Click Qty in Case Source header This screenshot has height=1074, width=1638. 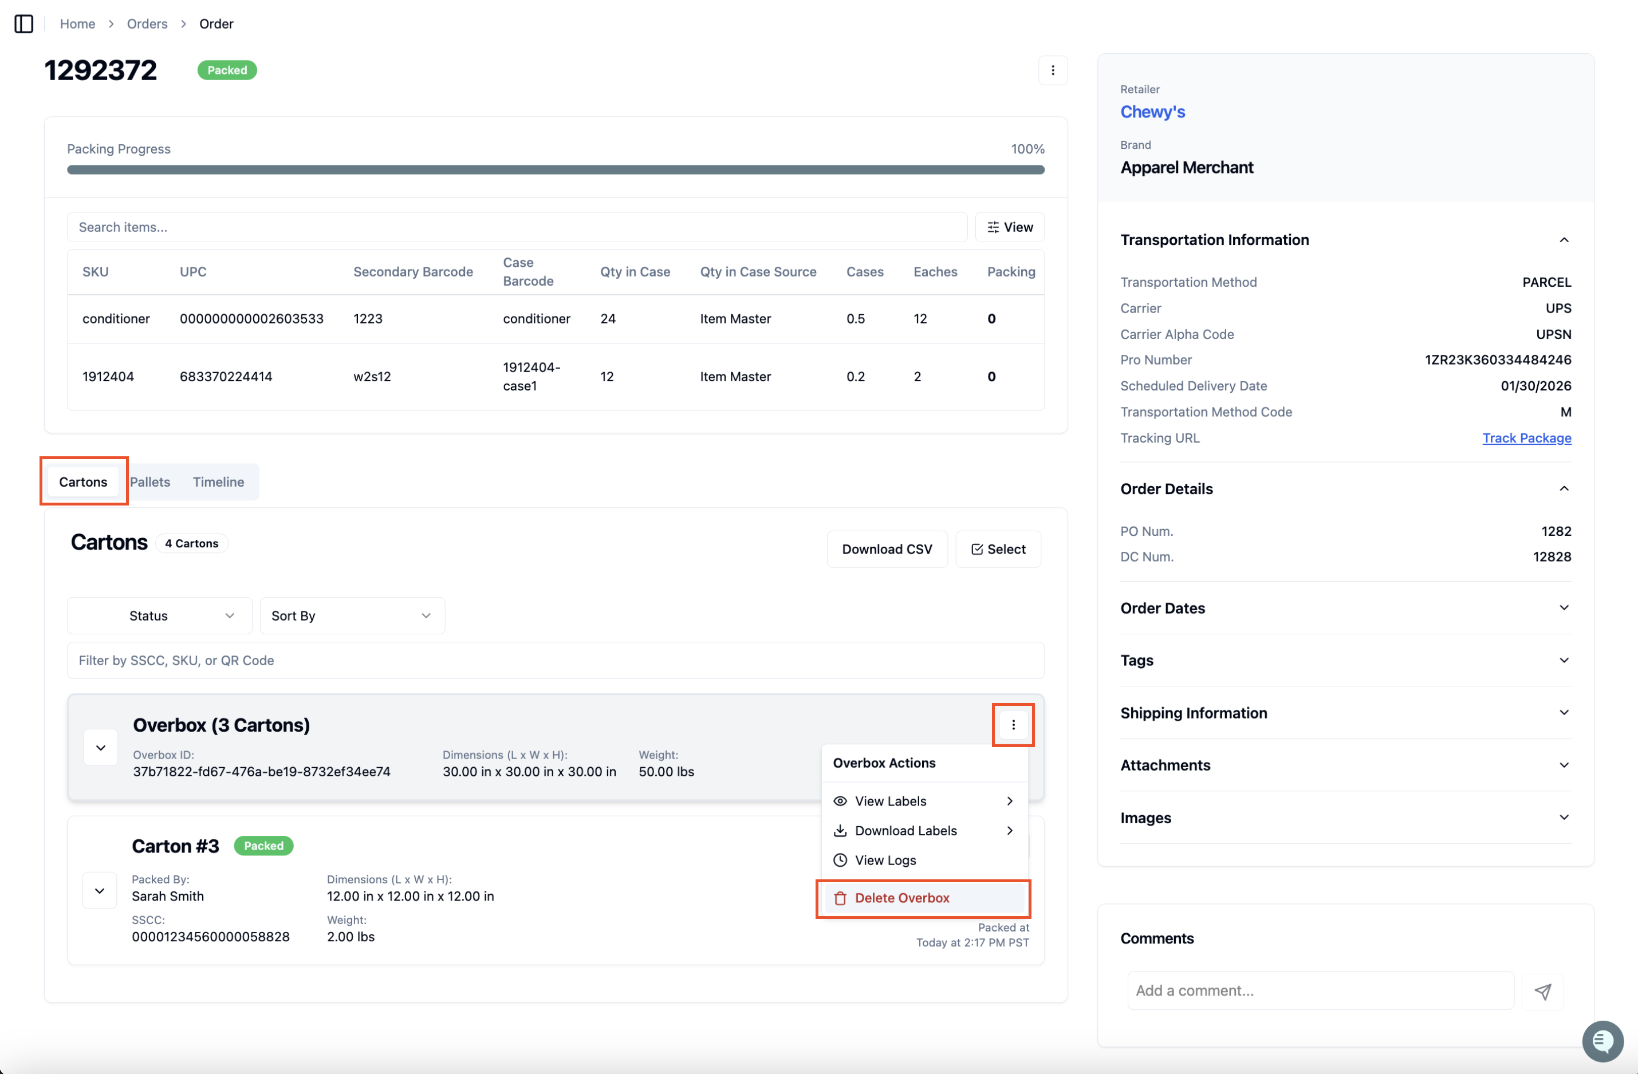[758, 272]
